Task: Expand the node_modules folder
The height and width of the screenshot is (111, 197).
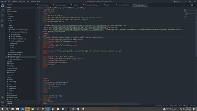Action: point(13,12)
